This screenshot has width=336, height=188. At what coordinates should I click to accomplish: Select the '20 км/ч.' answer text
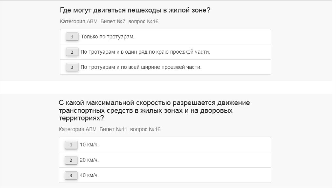pyautogui.click(x=89, y=160)
